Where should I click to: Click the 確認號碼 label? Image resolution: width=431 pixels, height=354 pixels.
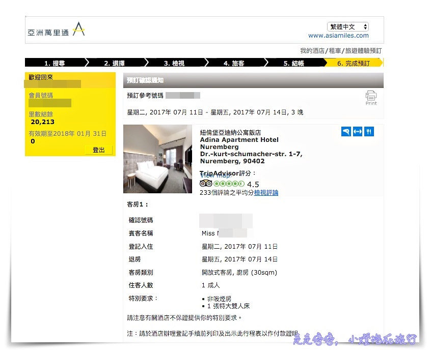coord(141,220)
